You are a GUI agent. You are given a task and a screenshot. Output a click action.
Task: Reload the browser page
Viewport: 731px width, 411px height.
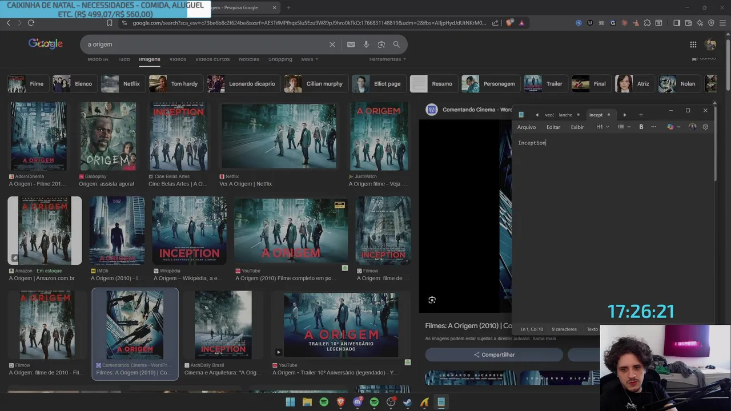(x=31, y=23)
